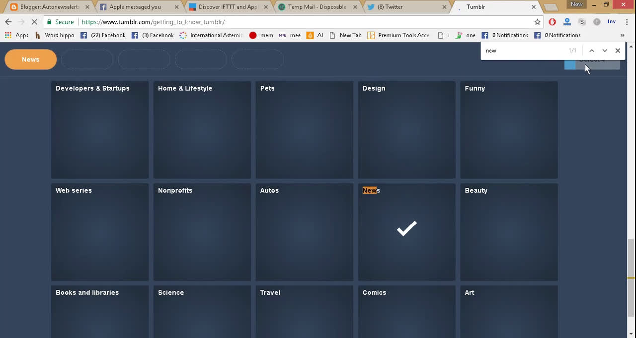Click the Opera extension icon in toolbar
The width and height of the screenshot is (636, 338).
[x=552, y=22]
